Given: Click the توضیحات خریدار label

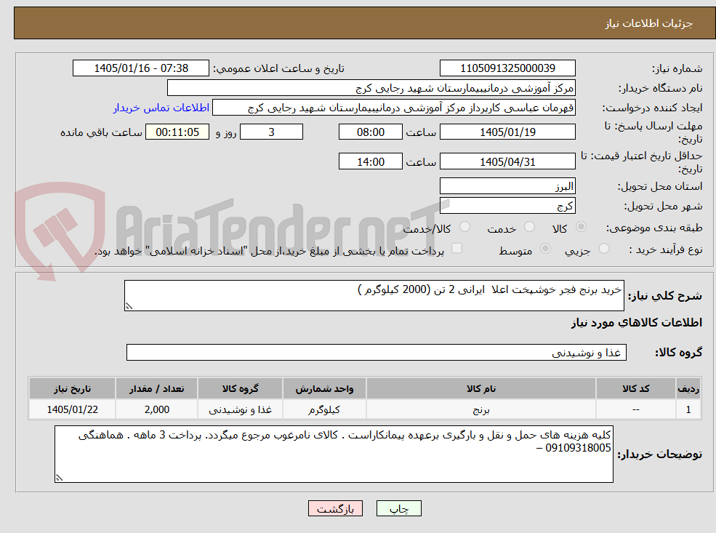Looking at the screenshot, I should pos(660,454).
